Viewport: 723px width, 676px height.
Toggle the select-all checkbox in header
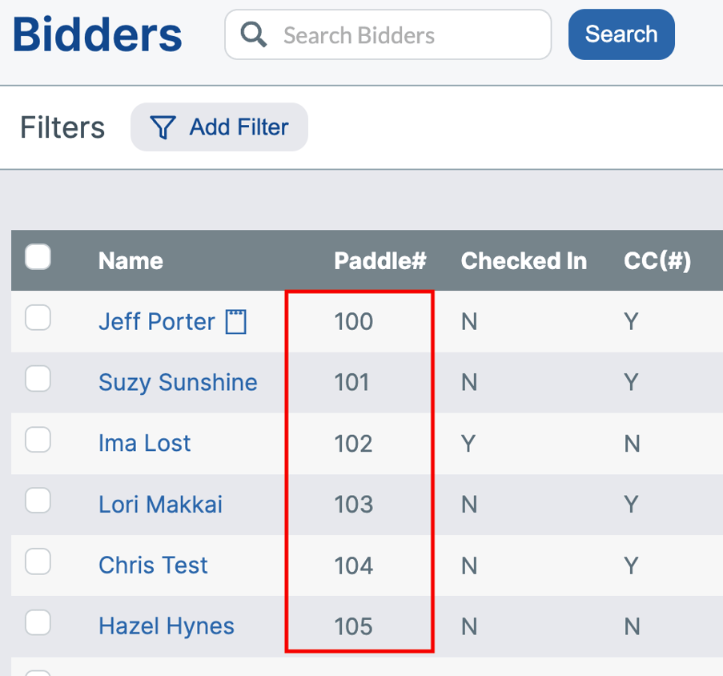(38, 258)
